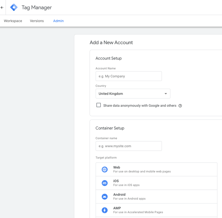Click the 'Web' platform title text
The height and width of the screenshot is (218, 222).
pyautogui.click(x=117, y=167)
